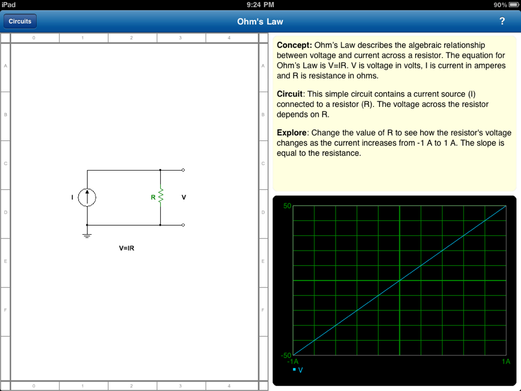Viewport: 521px width, 391px height.
Task: Click top ruler column 2 label
Action: pos(132,38)
